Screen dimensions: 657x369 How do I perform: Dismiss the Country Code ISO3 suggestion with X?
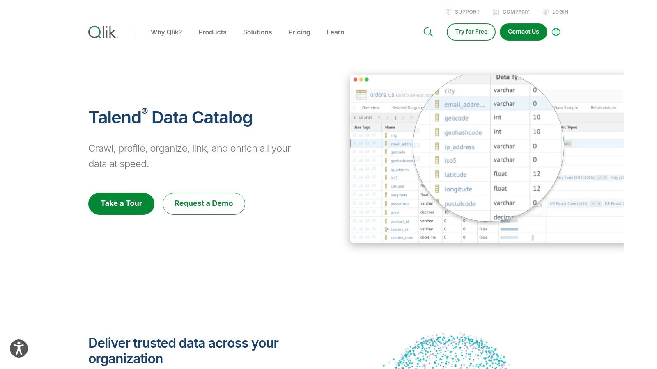pyautogui.click(x=605, y=178)
